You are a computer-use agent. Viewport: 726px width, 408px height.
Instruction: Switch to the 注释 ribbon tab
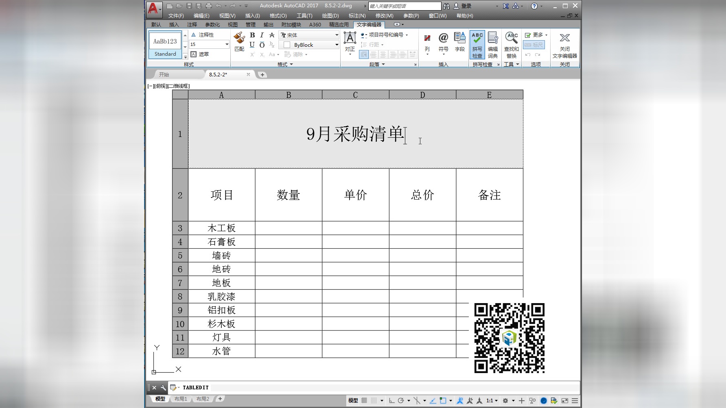point(192,25)
